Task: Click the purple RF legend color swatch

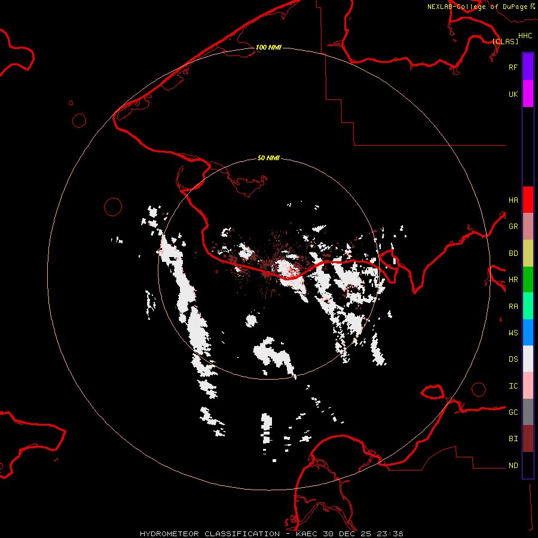Action: click(x=528, y=66)
